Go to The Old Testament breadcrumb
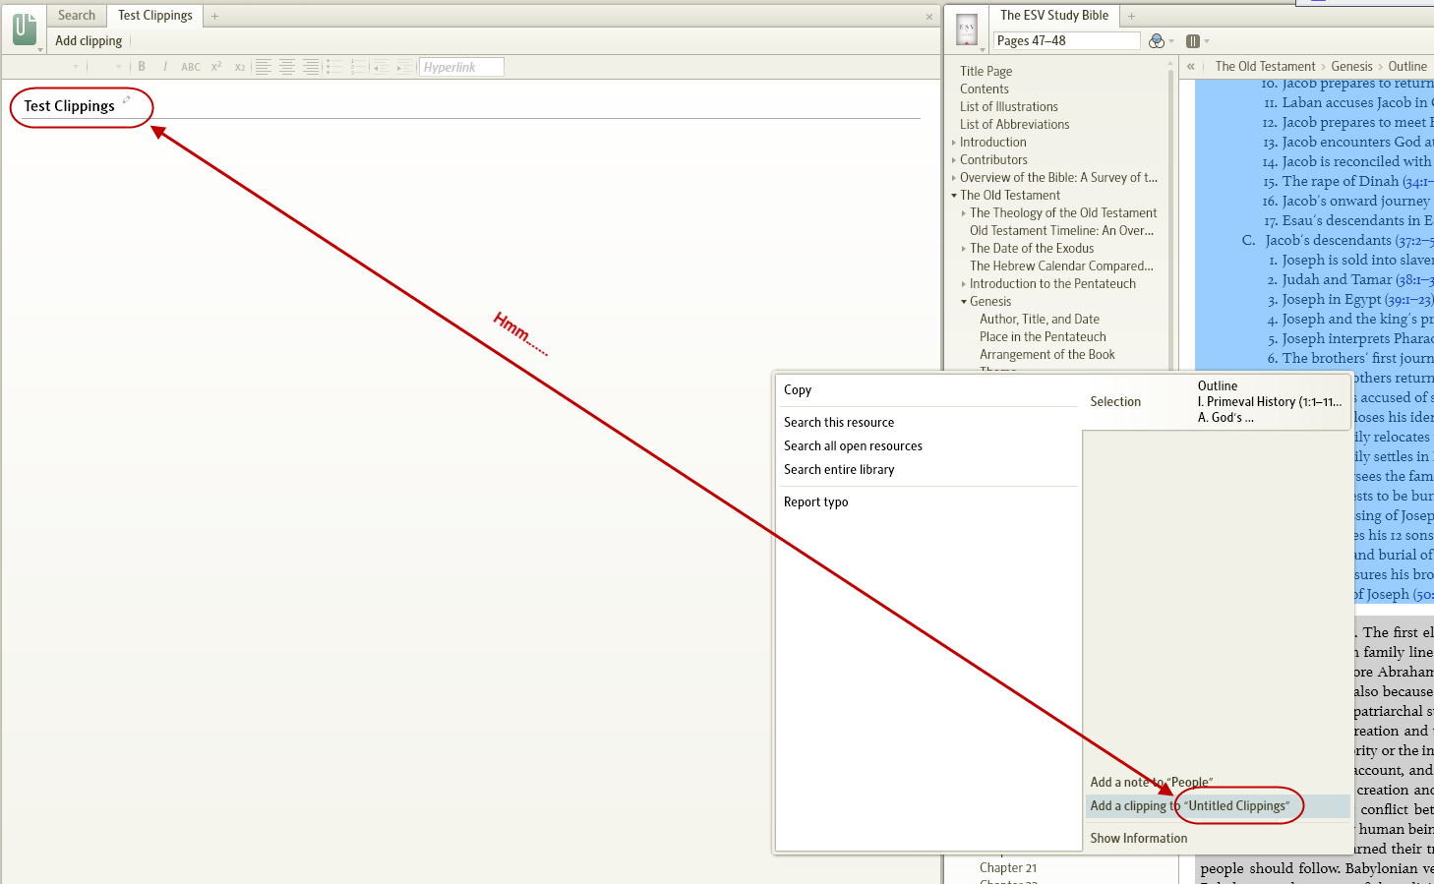The height and width of the screenshot is (884, 1434). coord(1265,67)
